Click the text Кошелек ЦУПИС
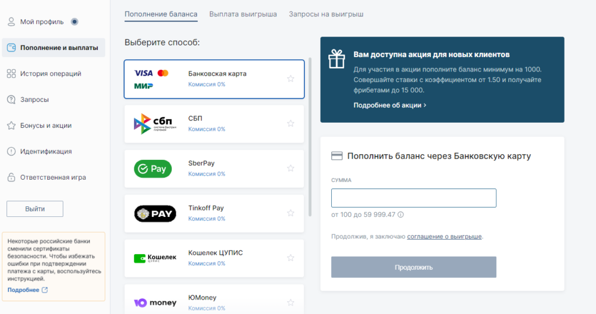596x314 pixels. point(215,253)
